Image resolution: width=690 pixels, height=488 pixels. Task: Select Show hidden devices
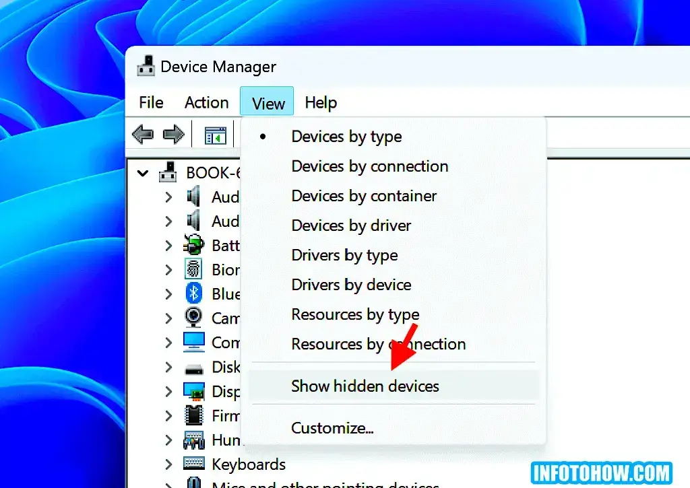pyautogui.click(x=394, y=386)
